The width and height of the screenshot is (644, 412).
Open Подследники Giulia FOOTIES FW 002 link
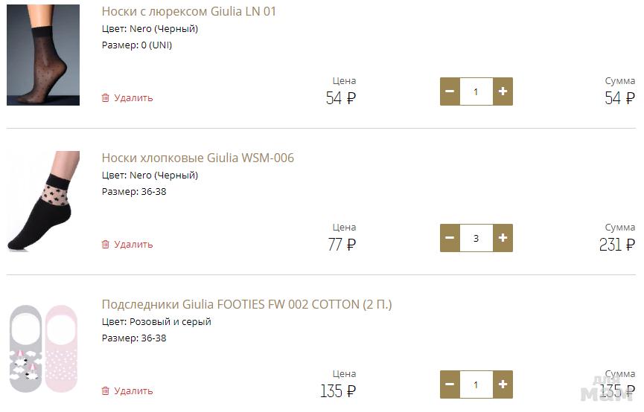click(x=246, y=305)
